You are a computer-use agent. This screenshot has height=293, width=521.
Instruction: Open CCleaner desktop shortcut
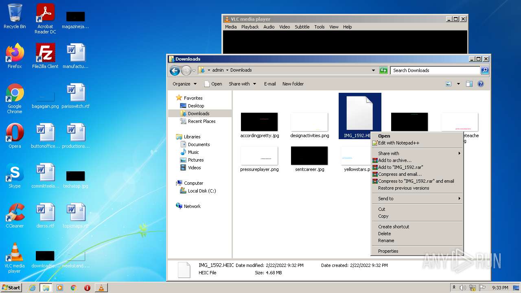point(15,216)
